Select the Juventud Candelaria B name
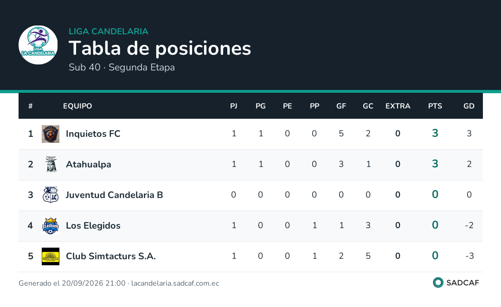Screen dimensions: 501x307 115,195
